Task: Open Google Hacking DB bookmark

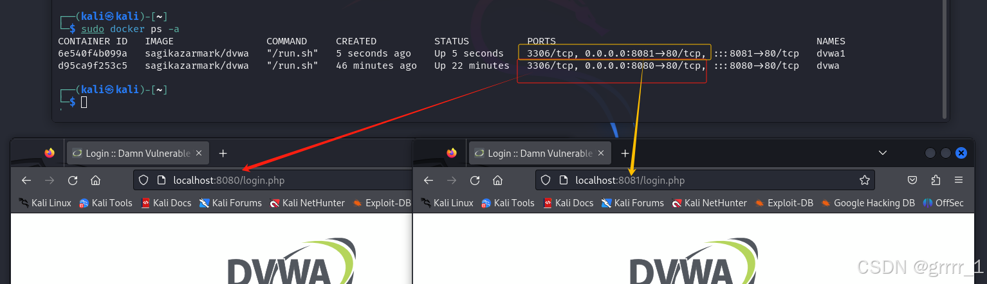Action: point(868,203)
